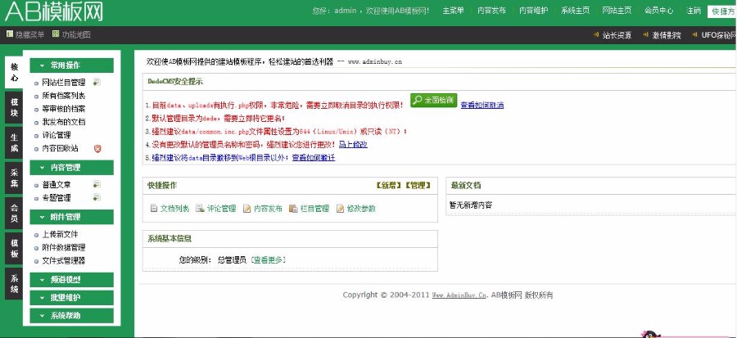Switch to the 系统 side tab

click(14, 283)
